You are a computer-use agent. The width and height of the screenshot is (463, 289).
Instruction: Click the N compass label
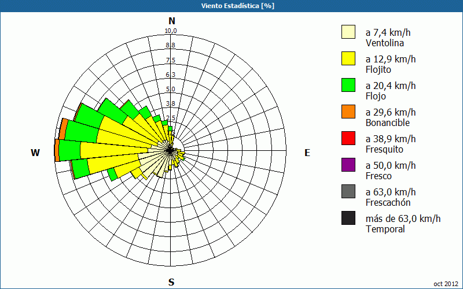coord(171,21)
